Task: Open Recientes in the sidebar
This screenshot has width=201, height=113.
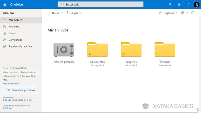Action: click(x=21, y=27)
